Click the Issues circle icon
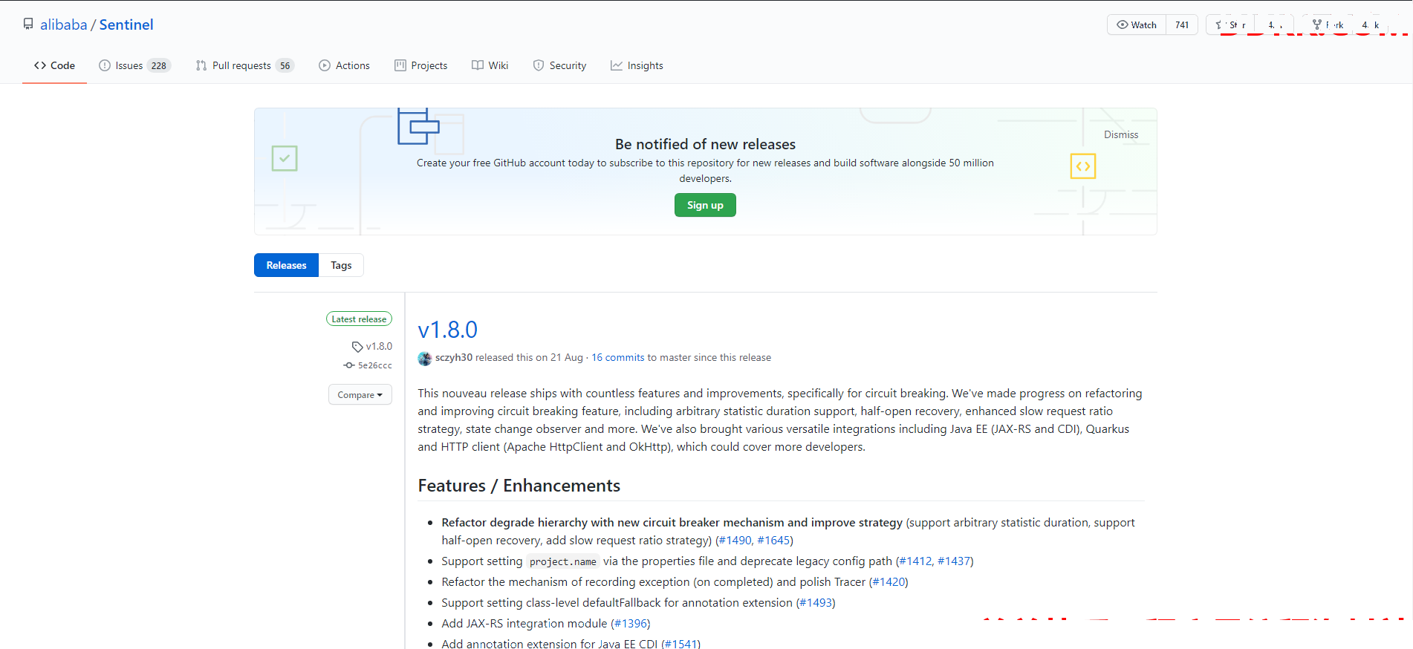The height and width of the screenshot is (649, 1413). [x=105, y=65]
